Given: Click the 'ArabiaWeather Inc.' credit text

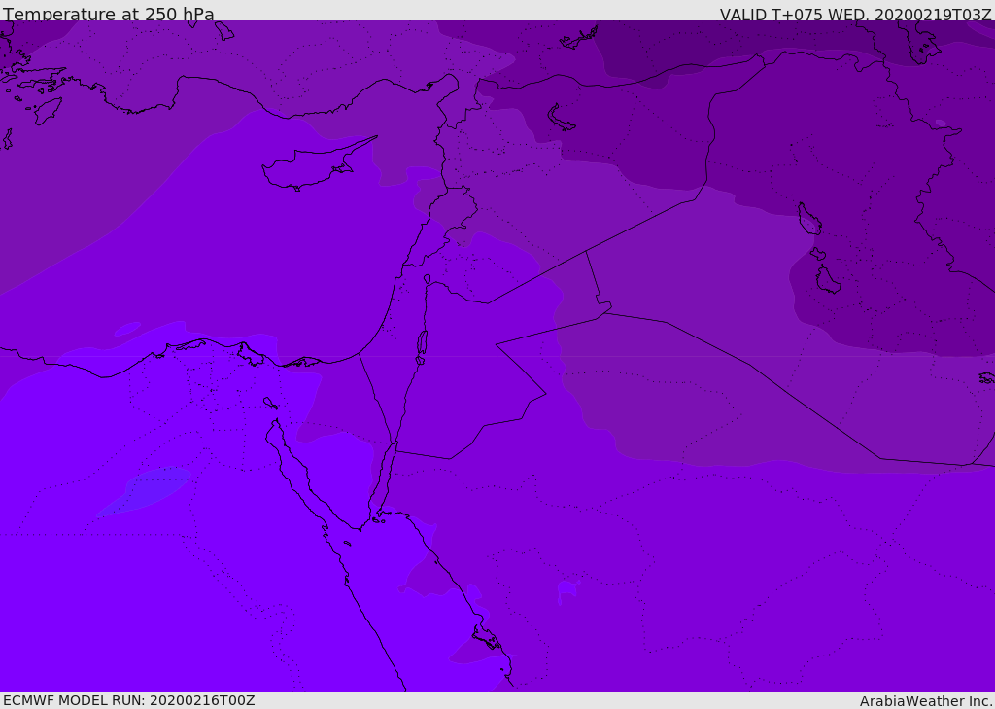Looking at the screenshot, I should [926, 701].
